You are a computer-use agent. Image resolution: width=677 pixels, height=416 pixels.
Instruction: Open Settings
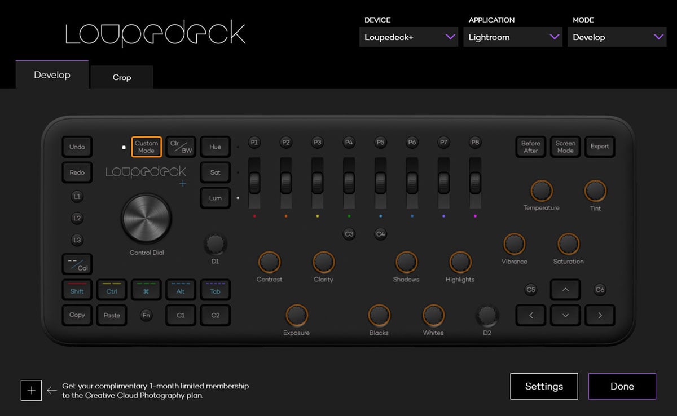544,386
